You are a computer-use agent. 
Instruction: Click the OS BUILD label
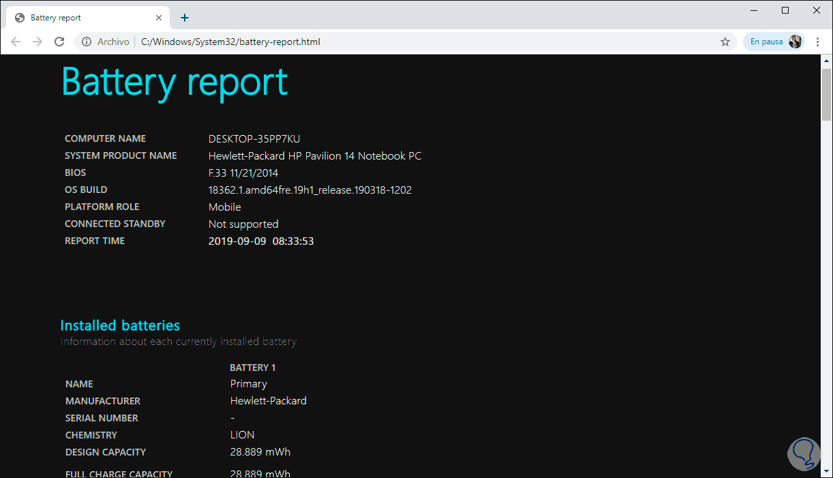click(86, 190)
